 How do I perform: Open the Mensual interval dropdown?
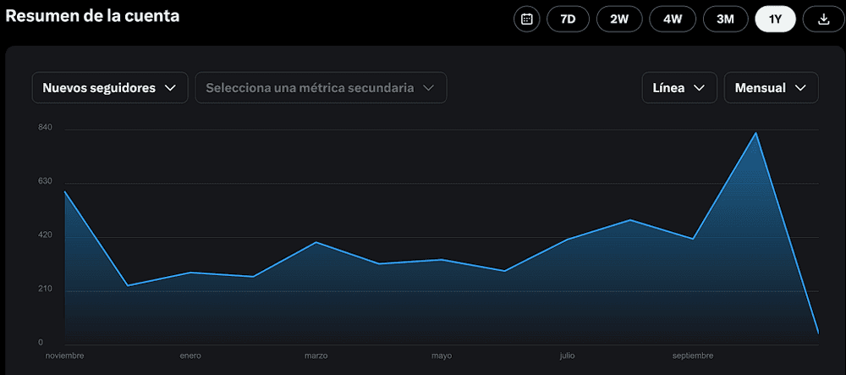coord(771,87)
